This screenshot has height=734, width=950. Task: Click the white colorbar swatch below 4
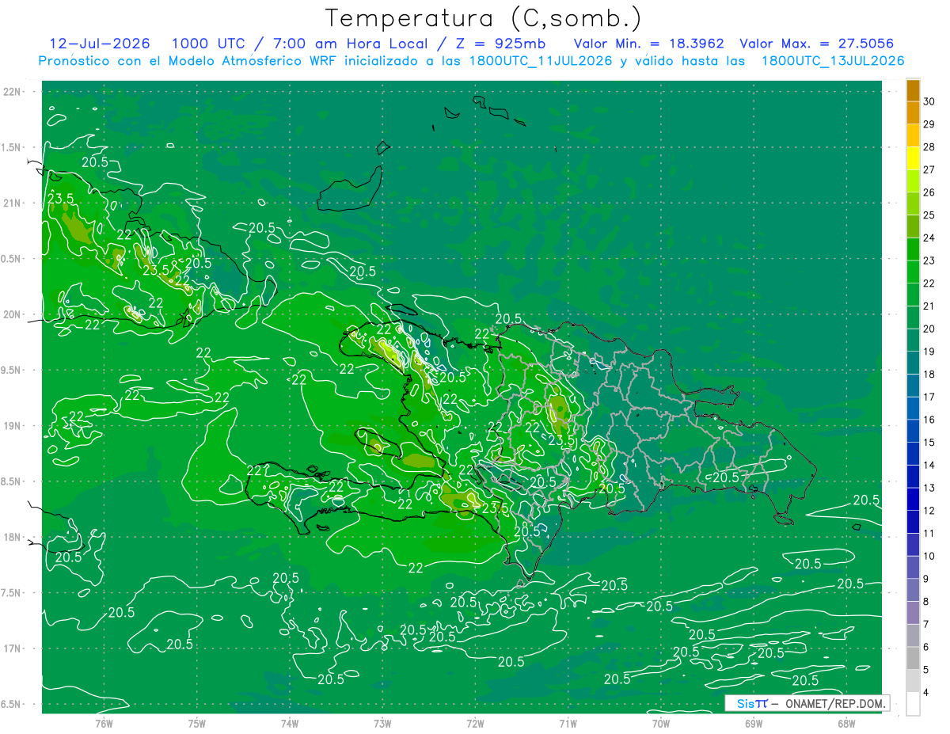(913, 704)
